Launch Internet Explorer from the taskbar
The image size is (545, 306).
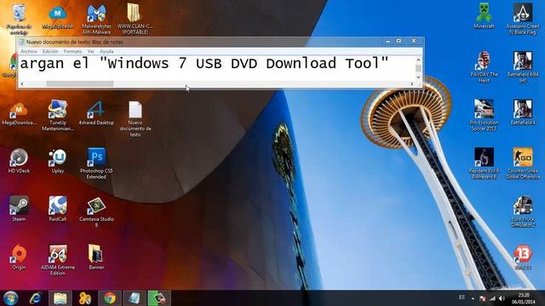click(x=36, y=298)
